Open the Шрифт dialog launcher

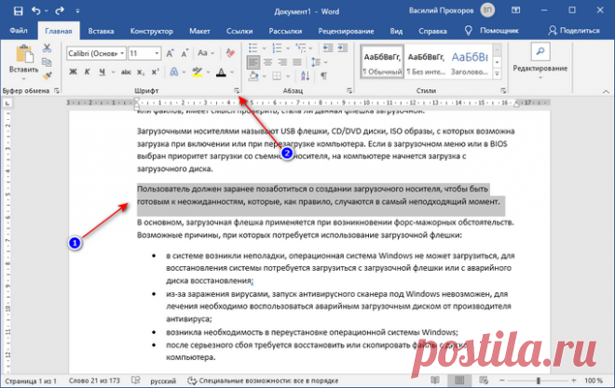(x=237, y=91)
